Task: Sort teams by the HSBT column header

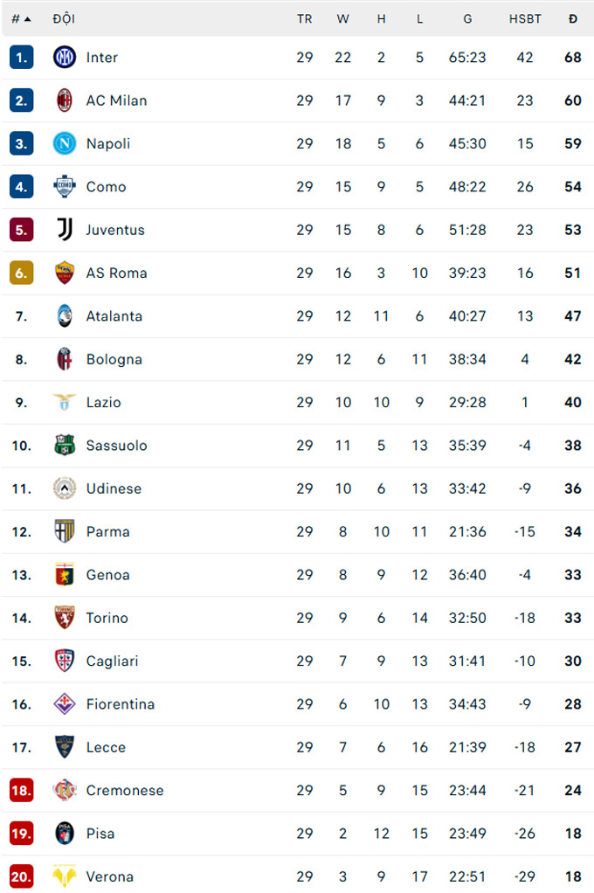Action: click(x=525, y=17)
